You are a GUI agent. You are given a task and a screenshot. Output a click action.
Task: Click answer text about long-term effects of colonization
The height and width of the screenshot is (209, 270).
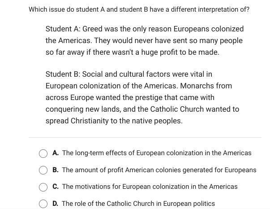(157, 153)
